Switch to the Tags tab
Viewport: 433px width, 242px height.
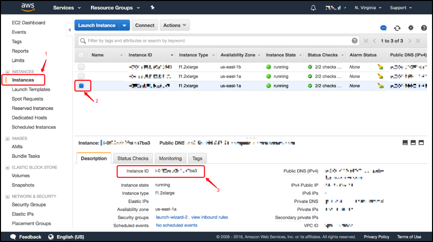[x=197, y=158]
